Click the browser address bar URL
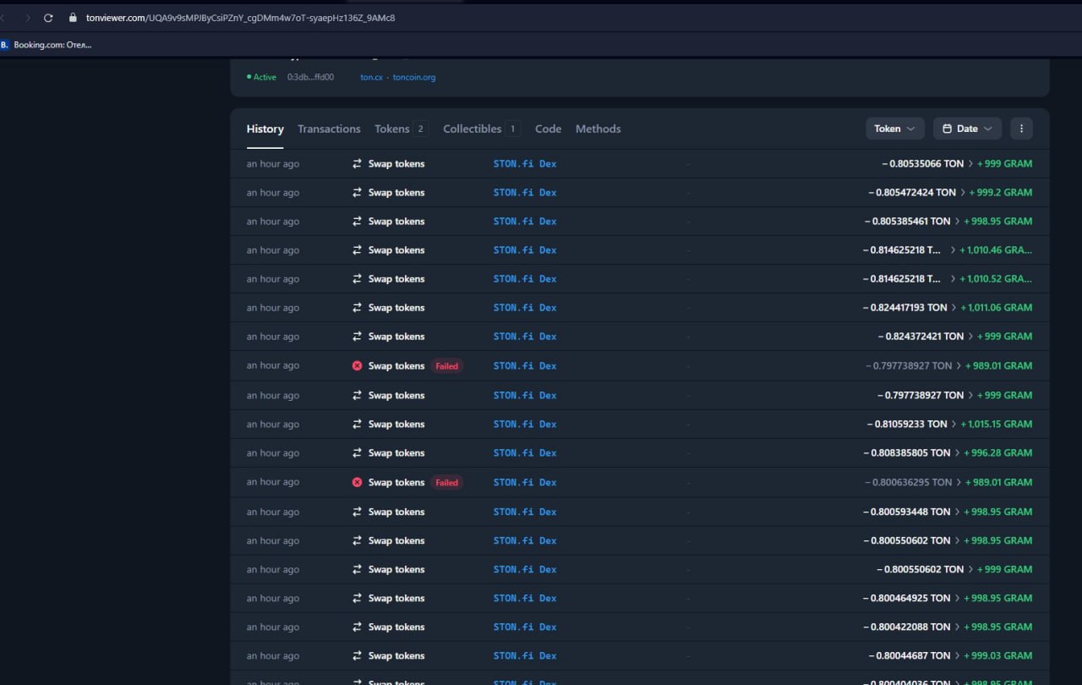This screenshot has height=685, width=1082. tap(240, 18)
